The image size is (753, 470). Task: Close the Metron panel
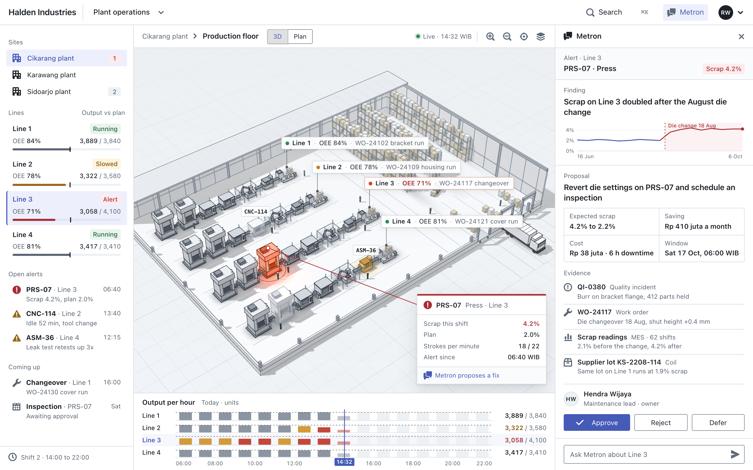click(741, 36)
